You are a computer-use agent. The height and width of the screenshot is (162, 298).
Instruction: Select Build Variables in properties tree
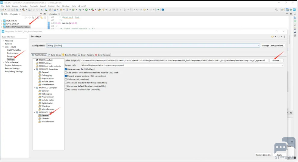pos(14,50)
